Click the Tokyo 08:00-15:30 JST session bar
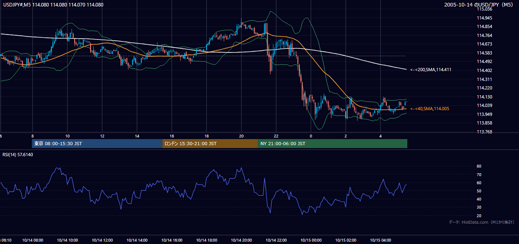519x244 pixels. [97, 144]
